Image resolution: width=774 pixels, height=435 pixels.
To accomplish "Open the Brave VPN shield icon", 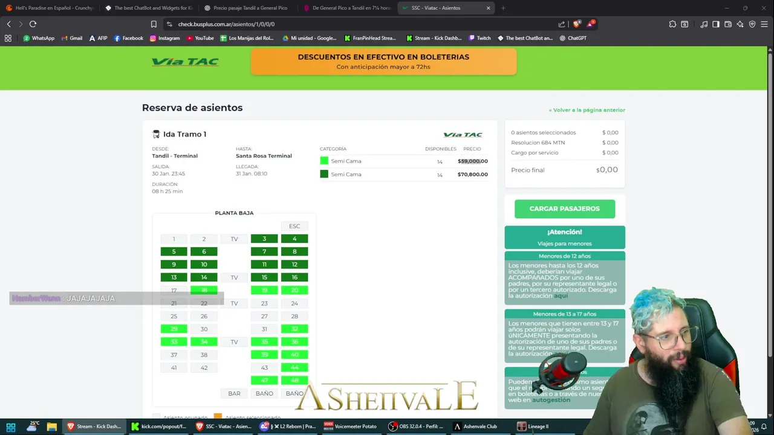I will (x=752, y=24).
